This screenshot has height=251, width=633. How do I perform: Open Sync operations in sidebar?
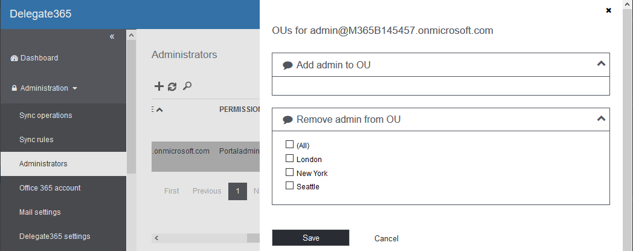45,116
